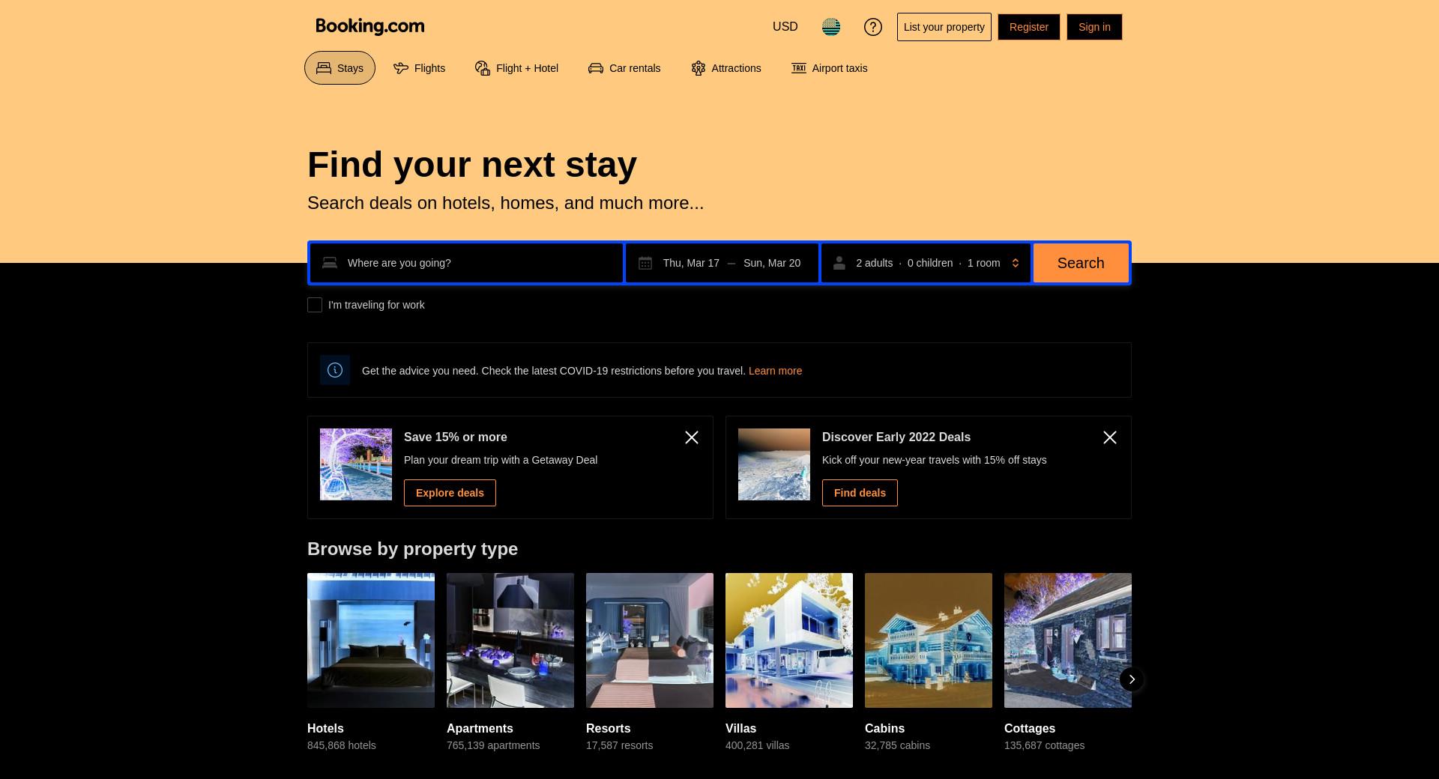The image size is (1439, 779).
Task: Click the Discover Early 2022 Deals heading
Action: pyautogui.click(x=896, y=437)
